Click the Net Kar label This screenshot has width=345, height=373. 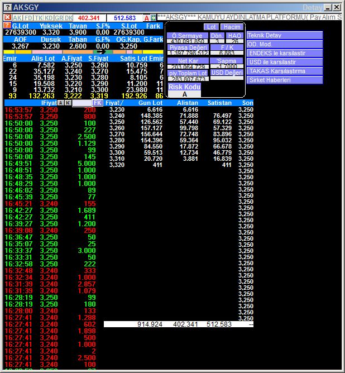188,61
